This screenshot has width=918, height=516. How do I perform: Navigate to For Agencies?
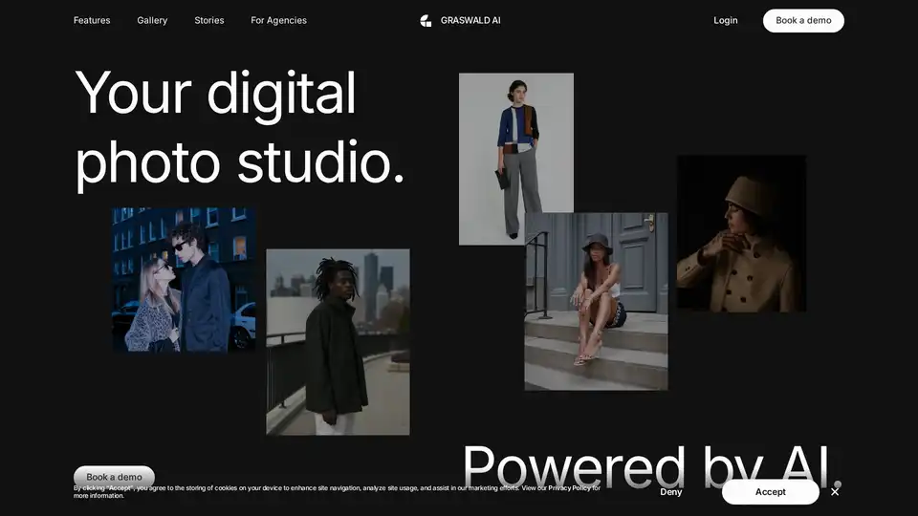coord(278,20)
